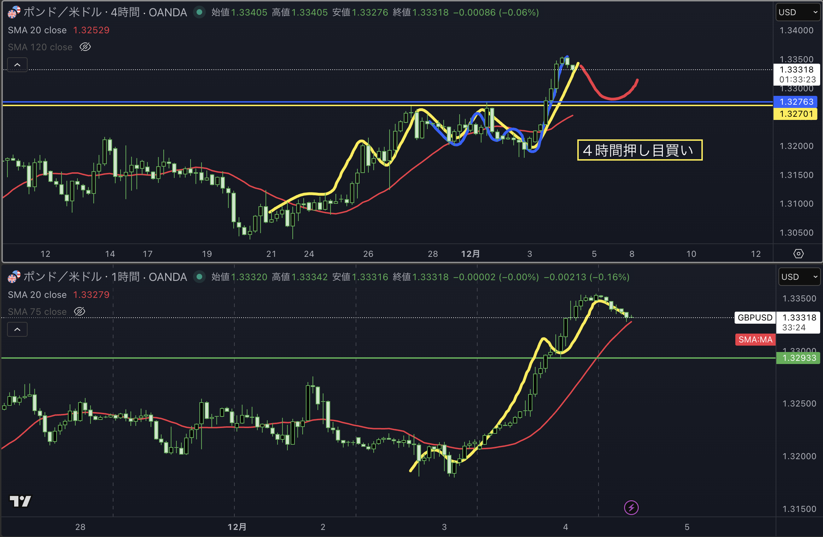Image resolution: width=823 pixels, height=537 pixels.
Task: Toggle visibility of SMA 120 close
Action: [x=85, y=47]
